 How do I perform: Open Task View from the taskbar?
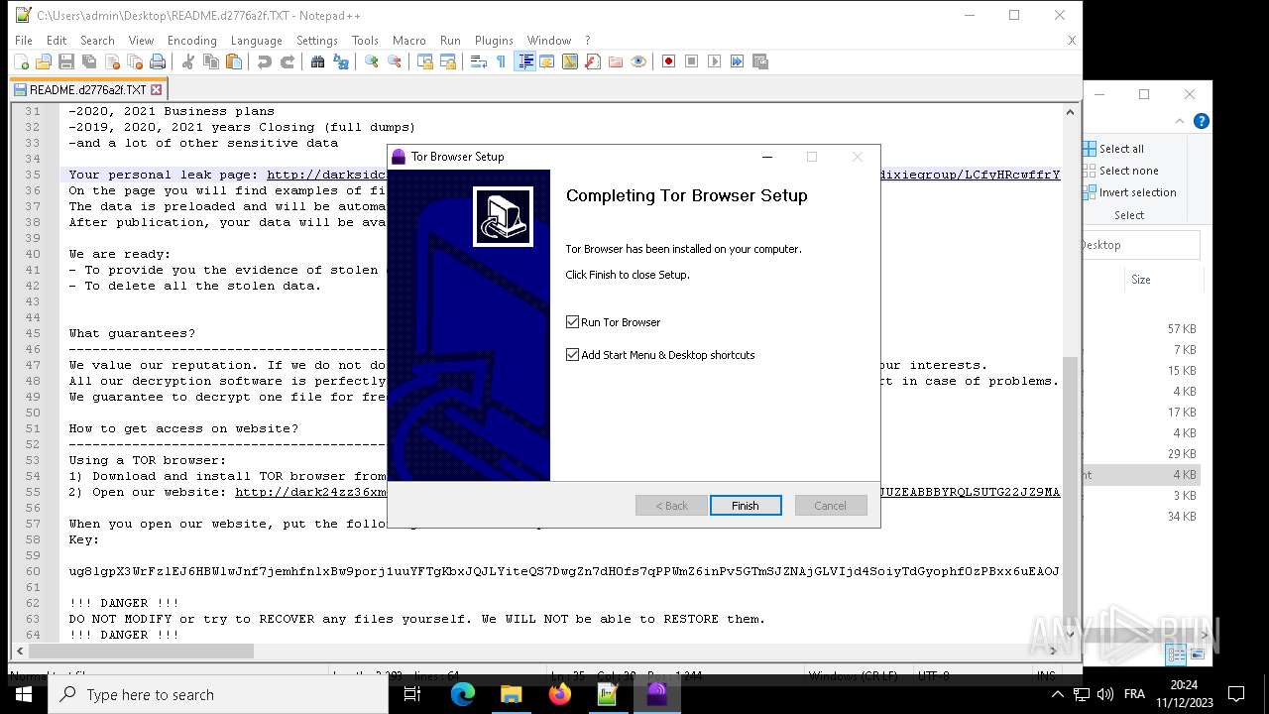pyautogui.click(x=412, y=694)
